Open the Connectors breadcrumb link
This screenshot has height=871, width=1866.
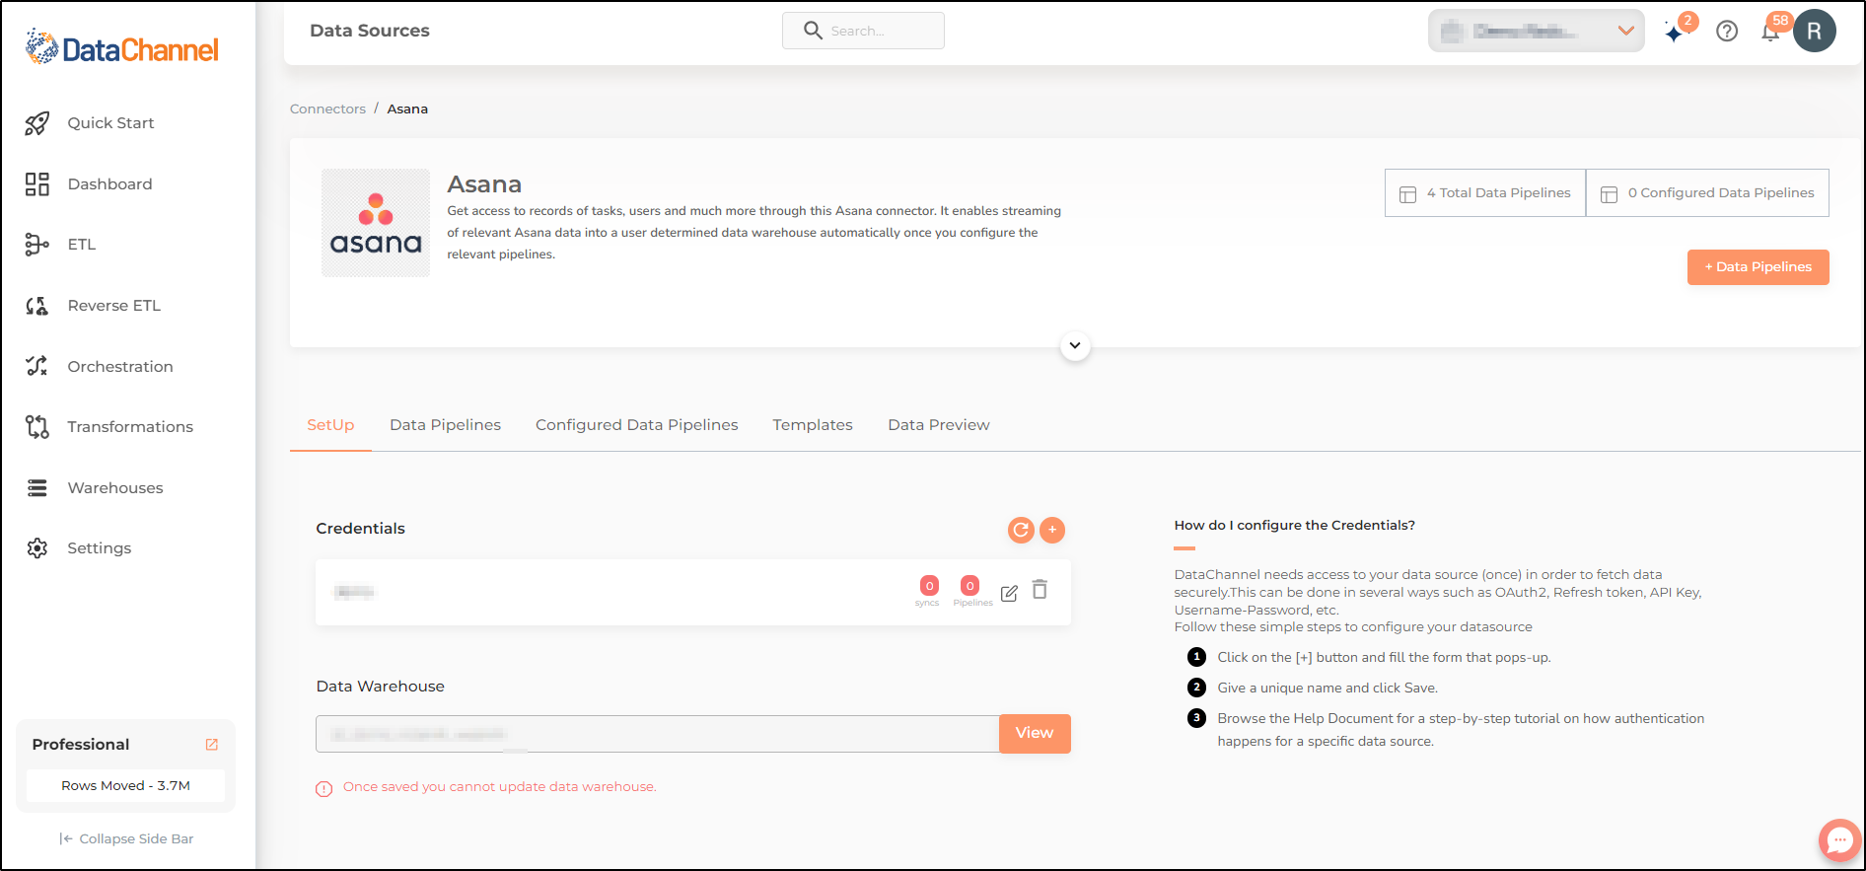327,109
